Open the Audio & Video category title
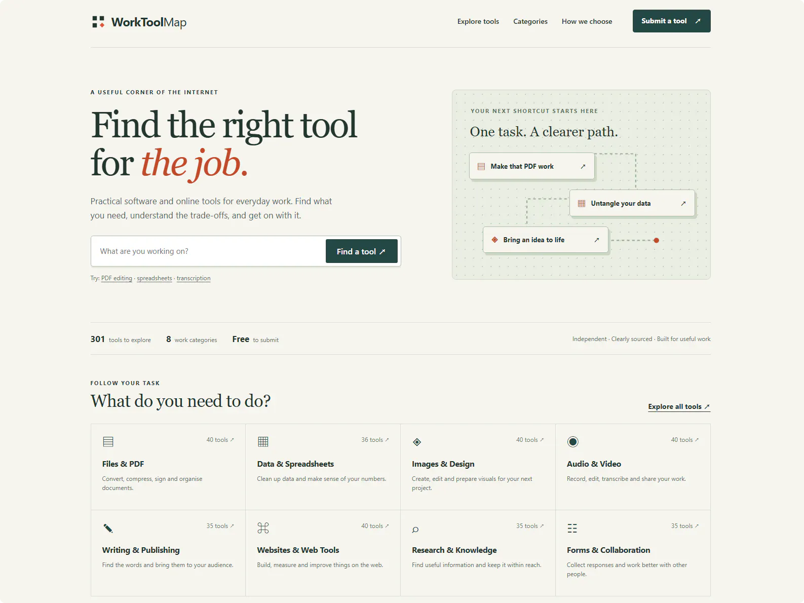The image size is (804, 603). [594, 464]
